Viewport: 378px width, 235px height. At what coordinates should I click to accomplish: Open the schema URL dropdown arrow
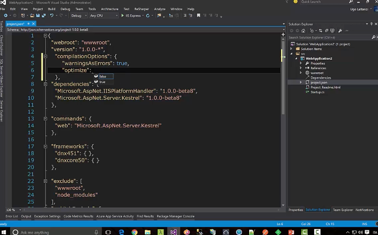tap(284, 30)
